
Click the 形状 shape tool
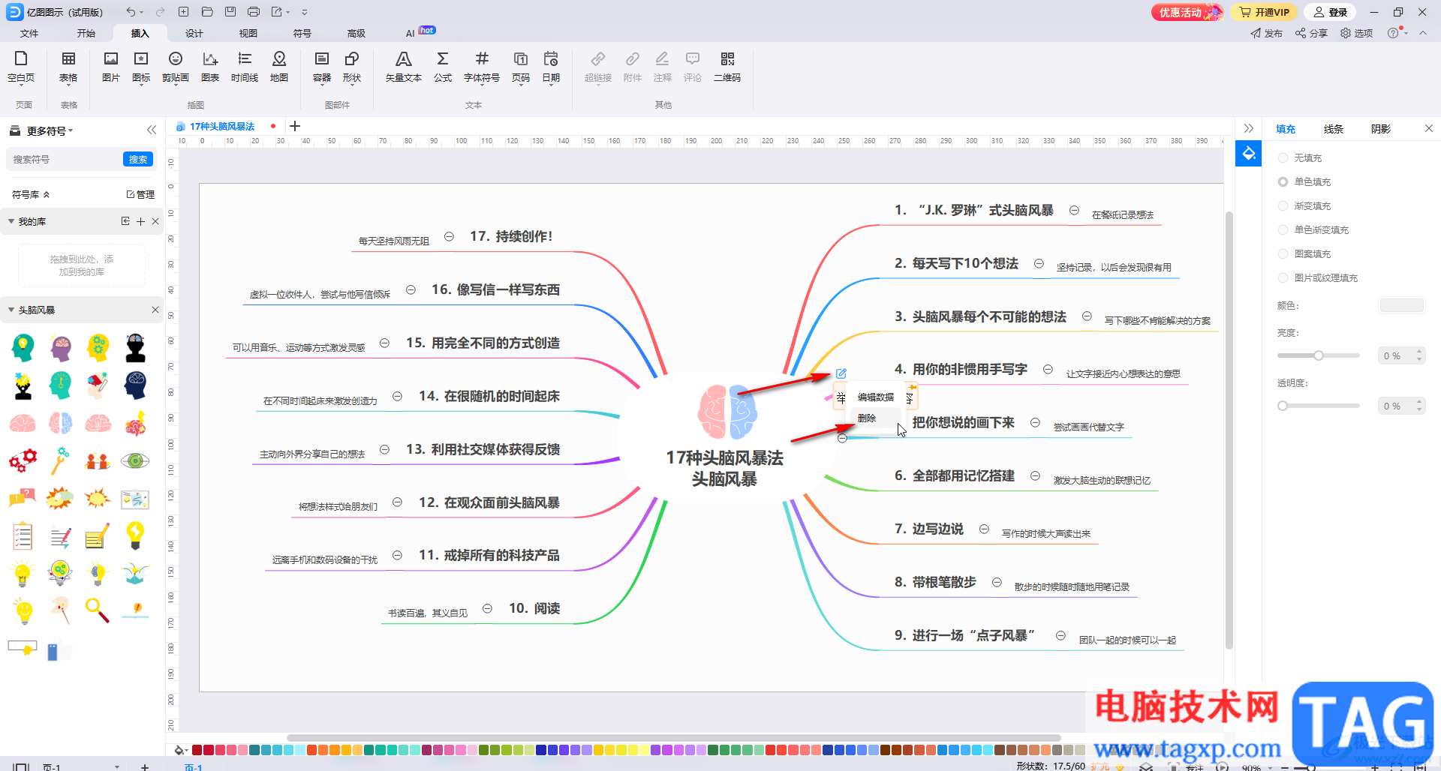pos(352,66)
